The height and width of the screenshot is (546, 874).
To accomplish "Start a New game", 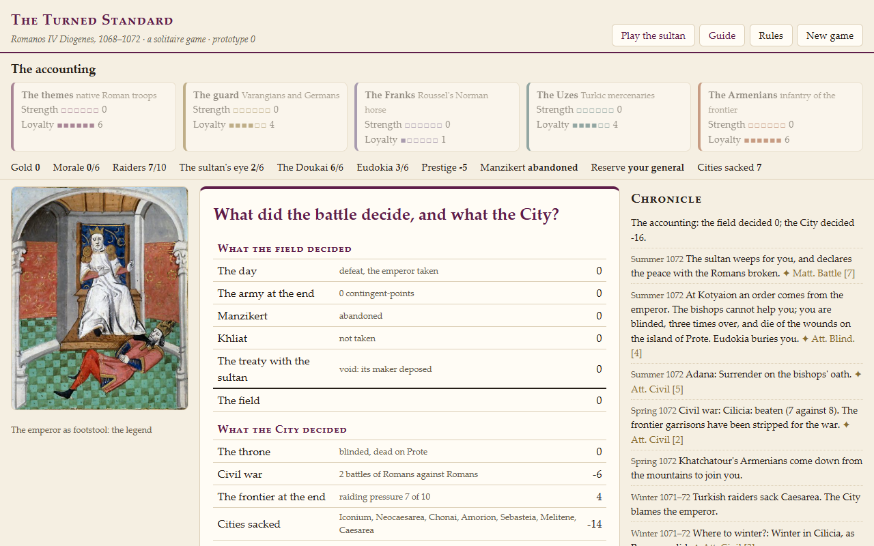I will click(830, 35).
